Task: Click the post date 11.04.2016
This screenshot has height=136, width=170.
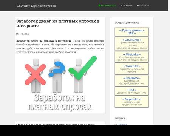Action: click(x=24, y=34)
